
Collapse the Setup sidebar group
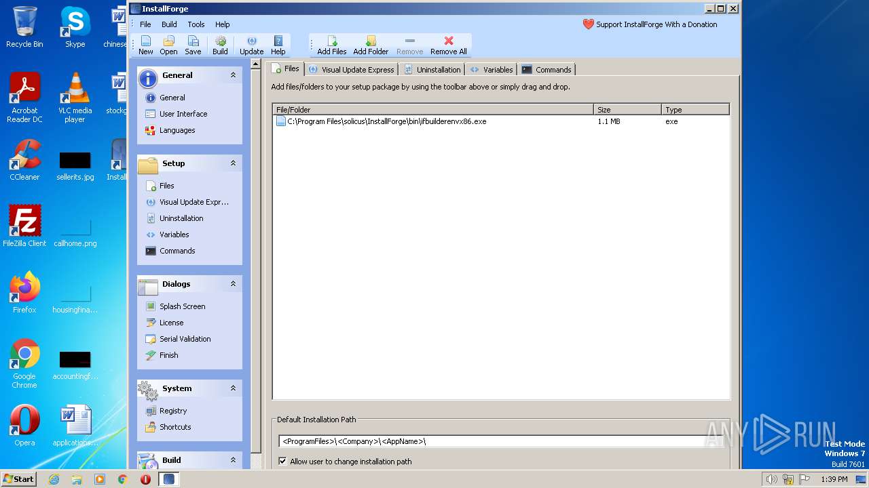[233, 163]
